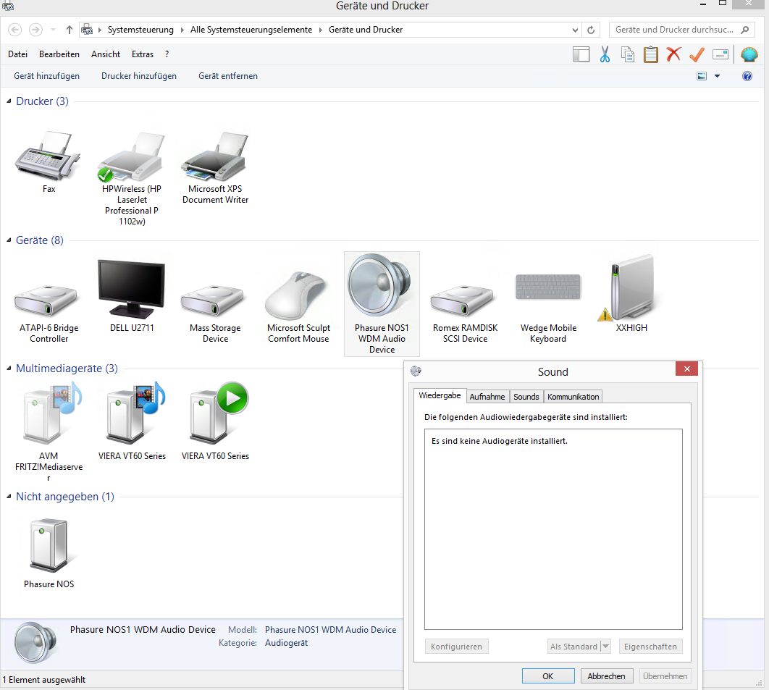769x690 pixels.
Task: Select the Mass Storage Device
Action: (215, 302)
